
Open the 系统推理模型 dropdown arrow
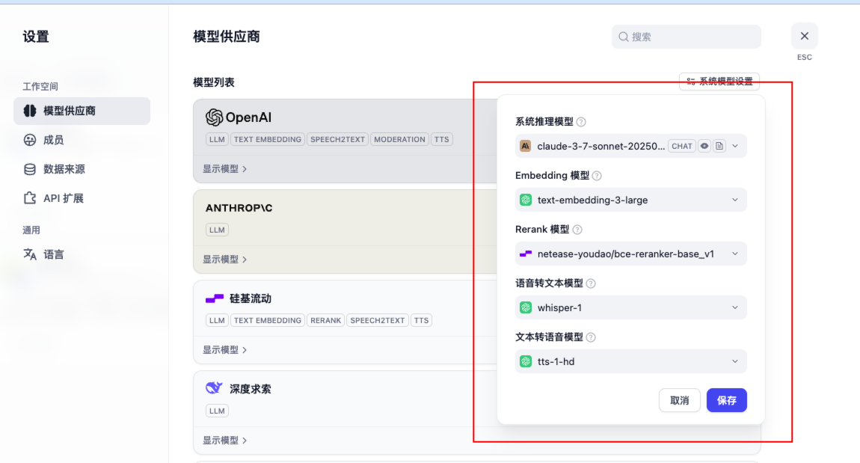click(x=735, y=146)
